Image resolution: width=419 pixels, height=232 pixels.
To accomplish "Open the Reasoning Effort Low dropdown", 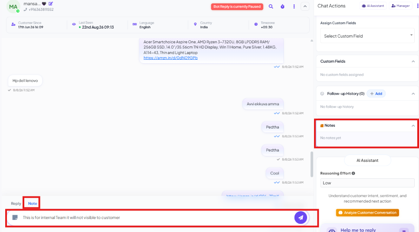I will 367,183.
